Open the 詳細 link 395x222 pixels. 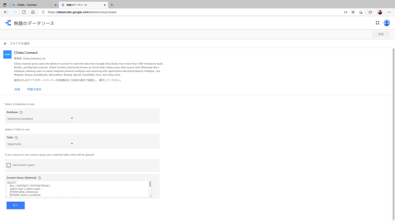tap(17, 89)
